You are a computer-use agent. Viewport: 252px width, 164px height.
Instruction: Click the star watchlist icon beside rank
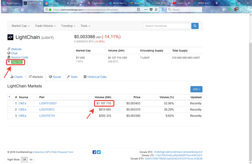(x=9, y=61)
